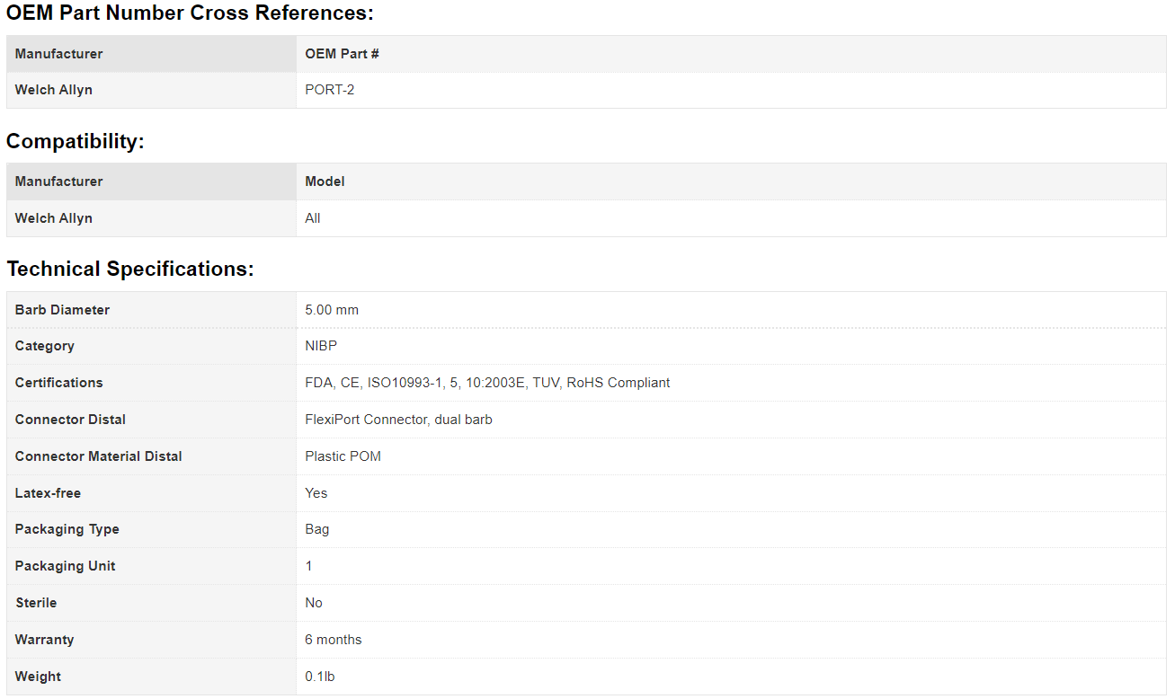Select the '0.1lb' weight value
The width and height of the screenshot is (1175, 699).
click(320, 677)
